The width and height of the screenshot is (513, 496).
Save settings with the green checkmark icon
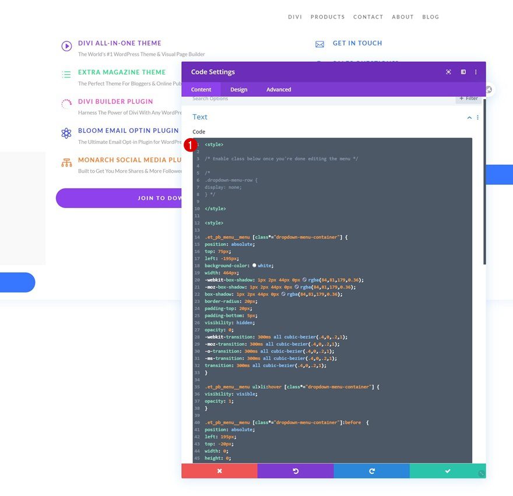click(x=448, y=470)
